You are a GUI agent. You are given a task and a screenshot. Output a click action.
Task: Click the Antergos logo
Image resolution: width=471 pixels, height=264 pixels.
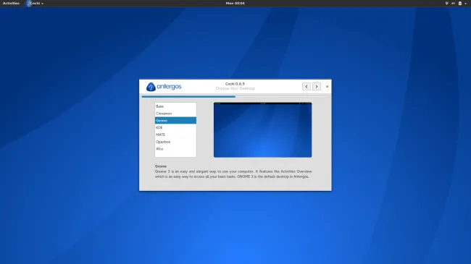pos(164,87)
